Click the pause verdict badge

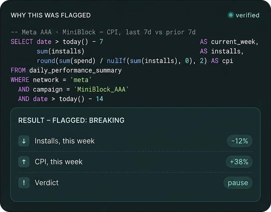238,183
